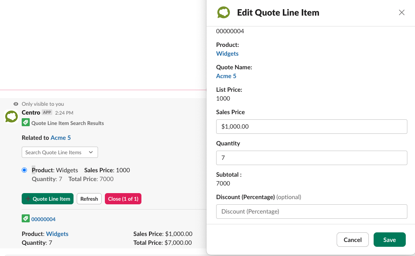Close the Edit Quote Line Item dialog
415x256 pixels.
(x=401, y=12)
